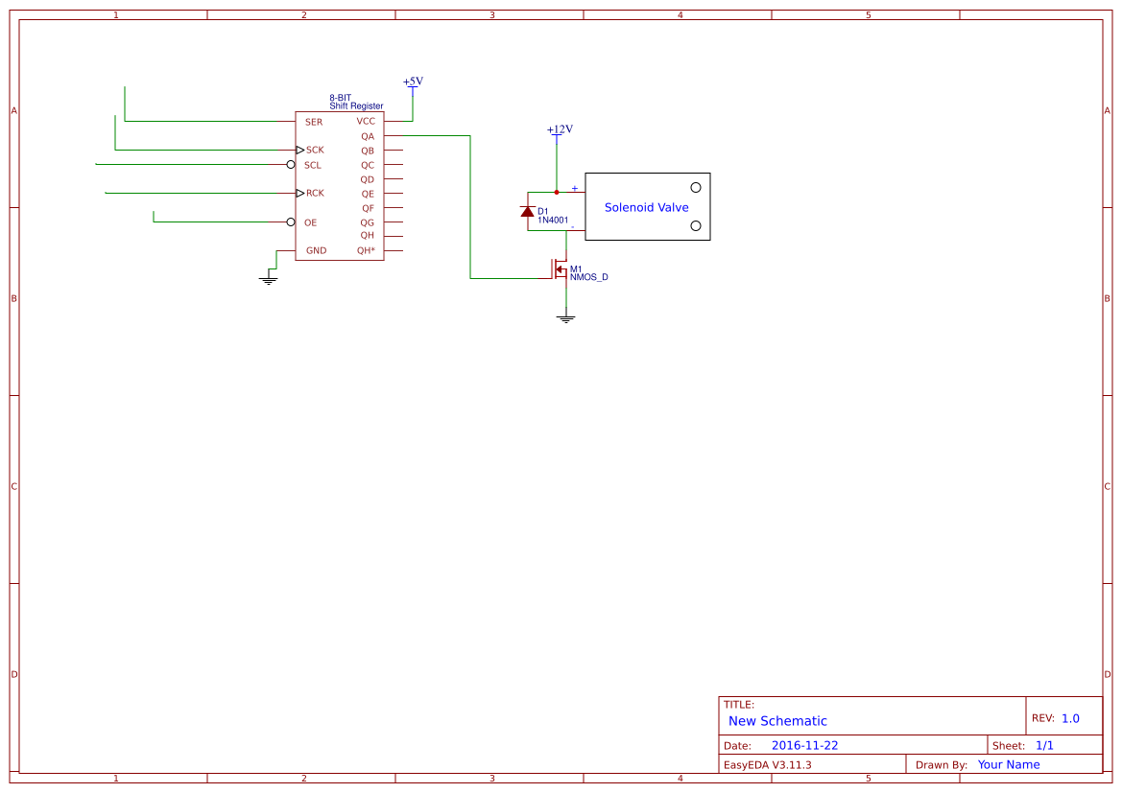
Task: Click the +5V power flag above VCC
Action: [x=413, y=83]
